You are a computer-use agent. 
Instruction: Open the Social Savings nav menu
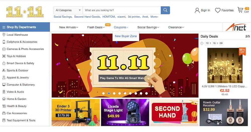pyautogui.click(x=148, y=27)
